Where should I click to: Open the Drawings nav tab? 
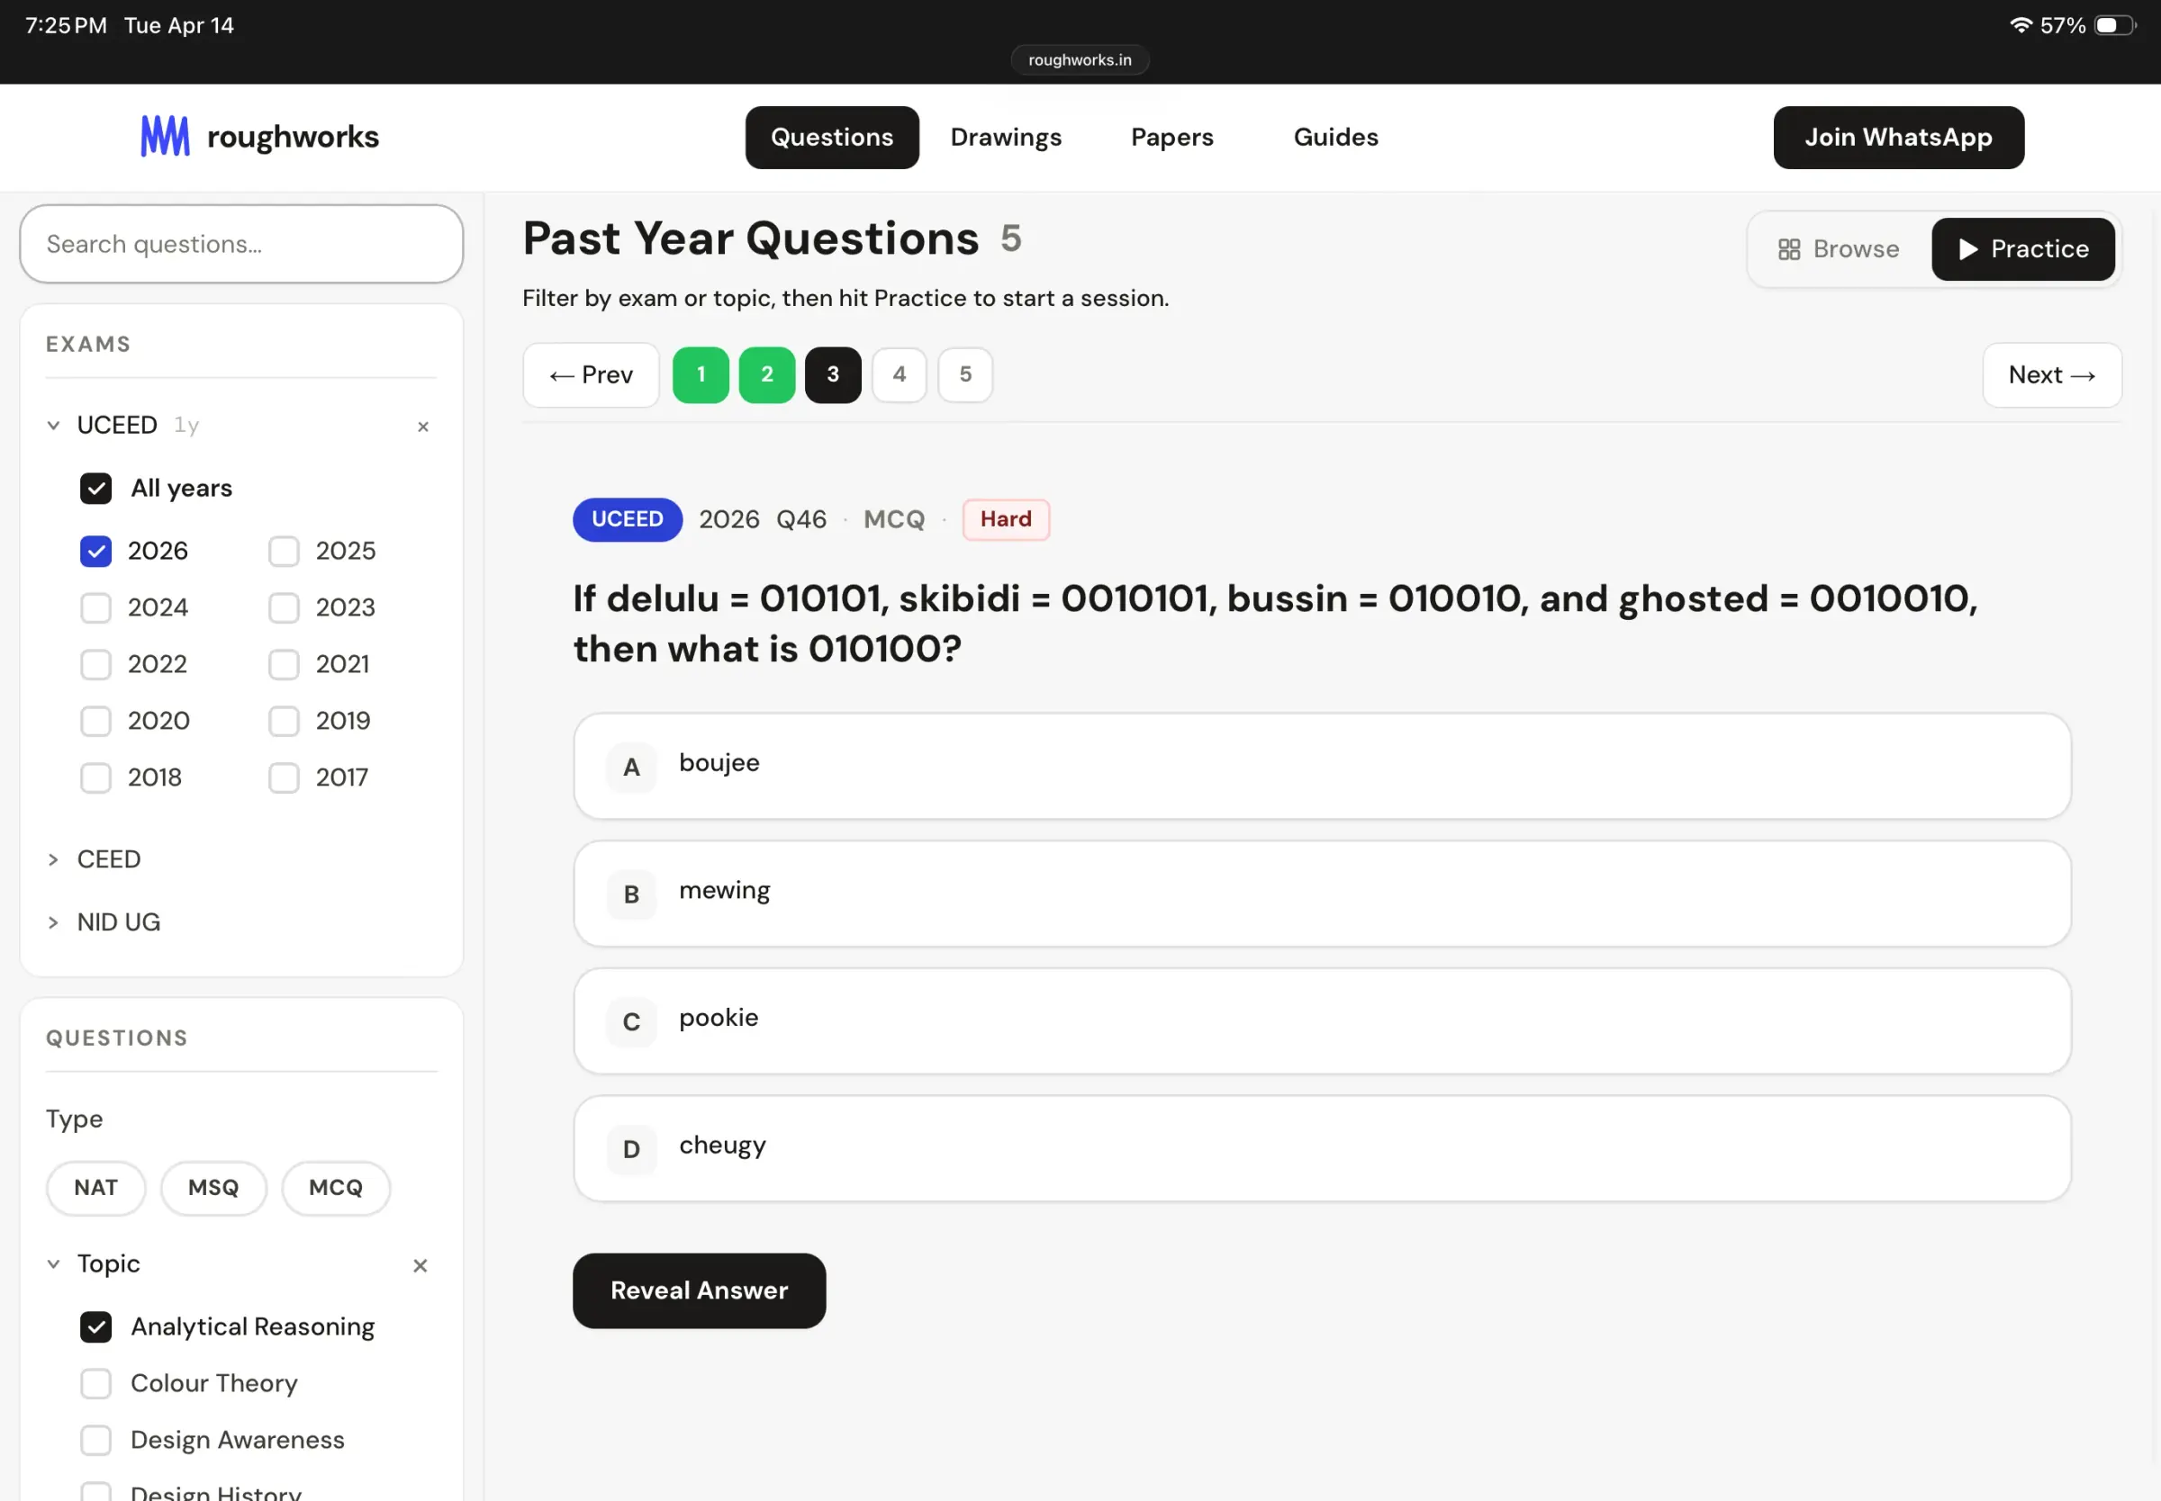pos(1006,138)
